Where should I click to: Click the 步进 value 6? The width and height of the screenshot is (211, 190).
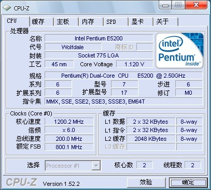[x=189, y=84]
